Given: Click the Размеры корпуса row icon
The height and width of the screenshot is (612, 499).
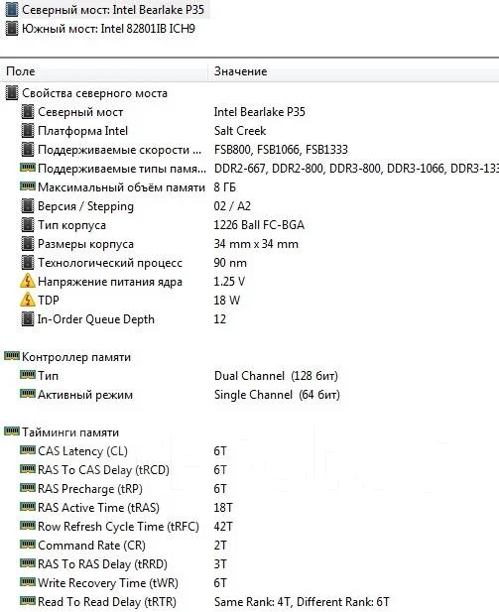Looking at the screenshot, I should [28, 244].
